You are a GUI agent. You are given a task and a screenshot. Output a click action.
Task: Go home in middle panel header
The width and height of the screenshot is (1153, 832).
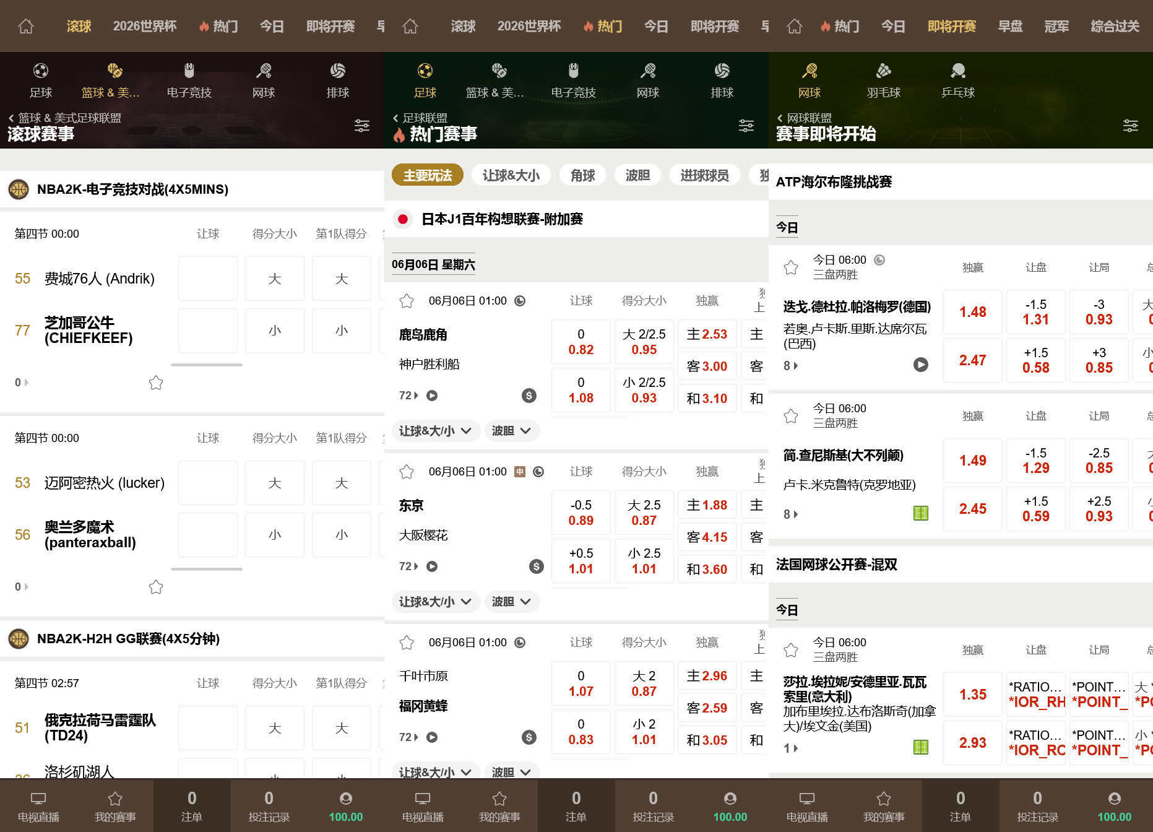[x=410, y=26]
